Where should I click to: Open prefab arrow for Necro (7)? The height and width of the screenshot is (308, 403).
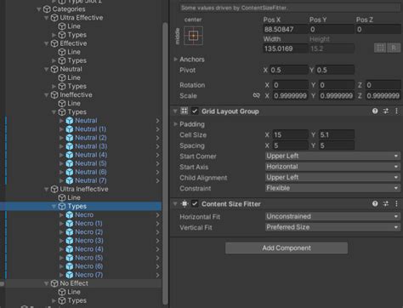157,275
